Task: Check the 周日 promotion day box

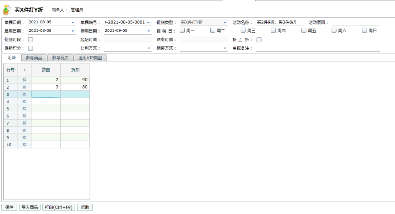Action: [x=364, y=30]
